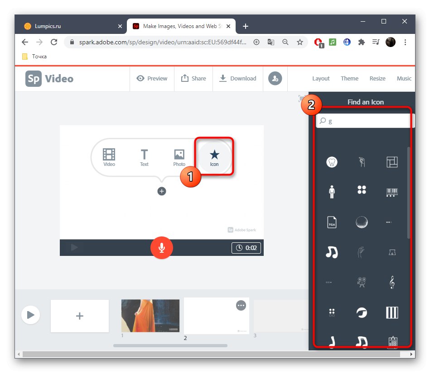This screenshot has height=373, width=430.
Task: Click the red microphone recording button
Action: 162,248
